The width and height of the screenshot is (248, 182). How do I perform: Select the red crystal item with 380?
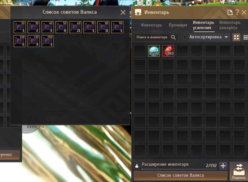click(168, 51)
